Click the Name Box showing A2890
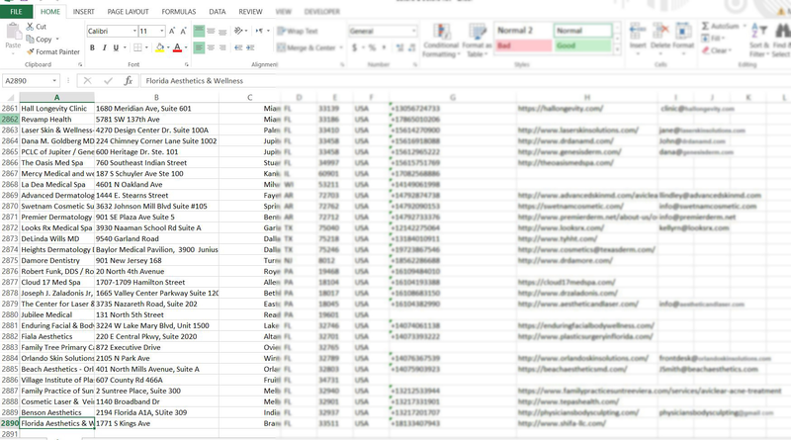The height and width of the screenshot is (440, 791). pyautogui.click(x=30, y=81)
